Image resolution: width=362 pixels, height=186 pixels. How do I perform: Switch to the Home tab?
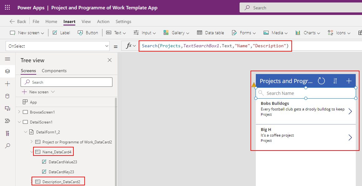coord(51,21)
